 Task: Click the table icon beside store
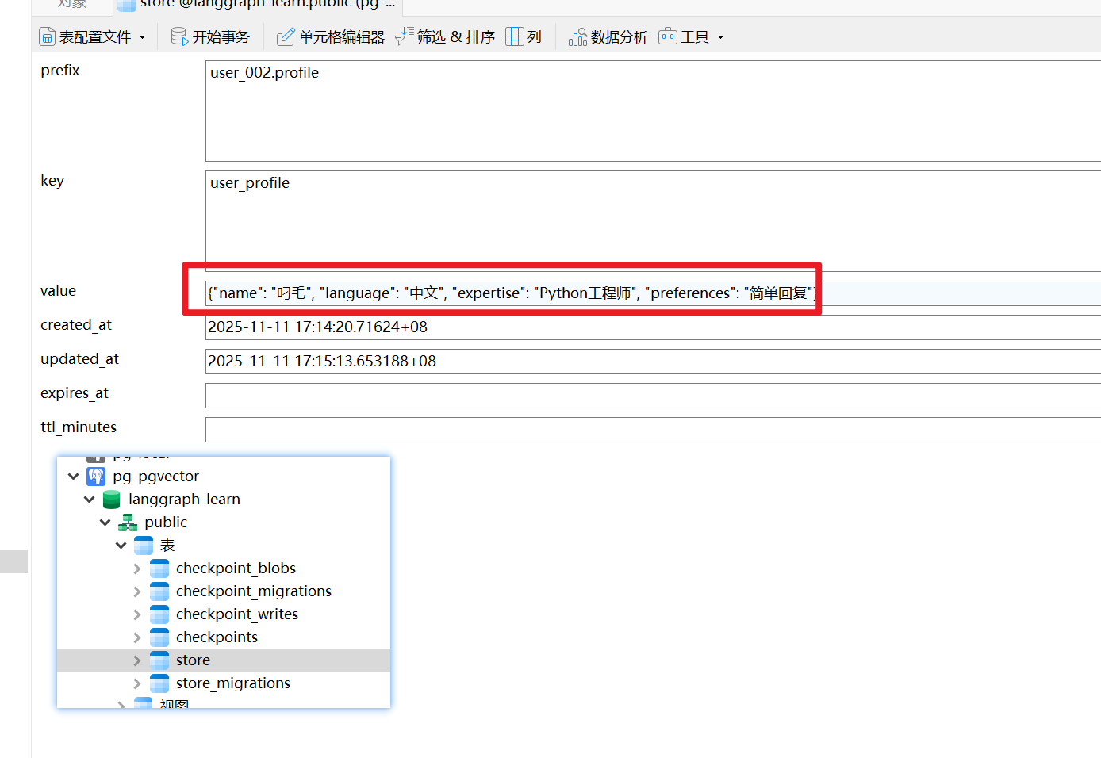pyautogui.click(x=159, y=660)
